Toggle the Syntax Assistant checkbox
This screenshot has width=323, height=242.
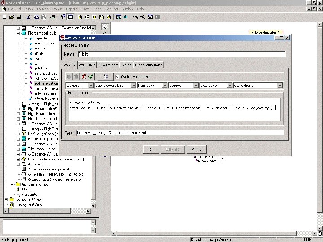coord(117,77)
